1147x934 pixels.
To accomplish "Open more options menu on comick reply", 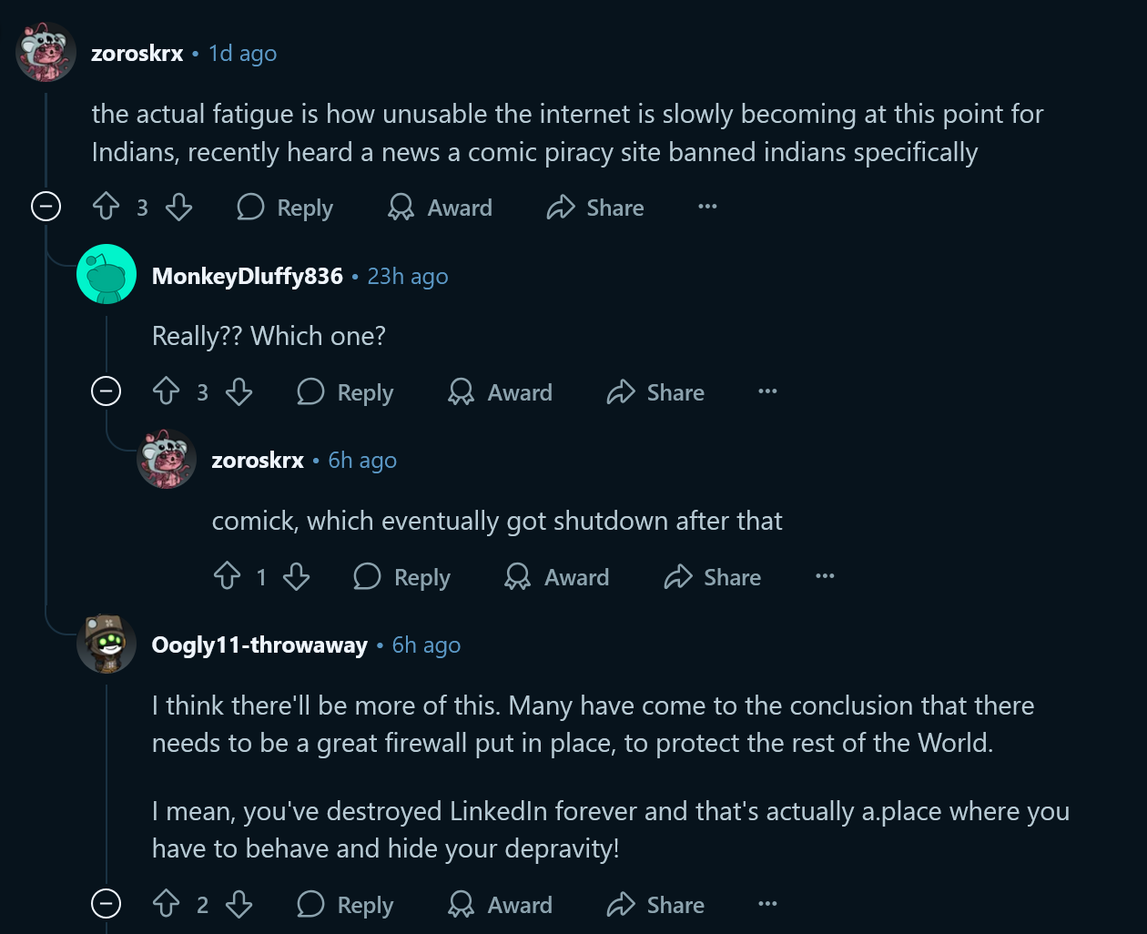I will [x=825, y=576].
